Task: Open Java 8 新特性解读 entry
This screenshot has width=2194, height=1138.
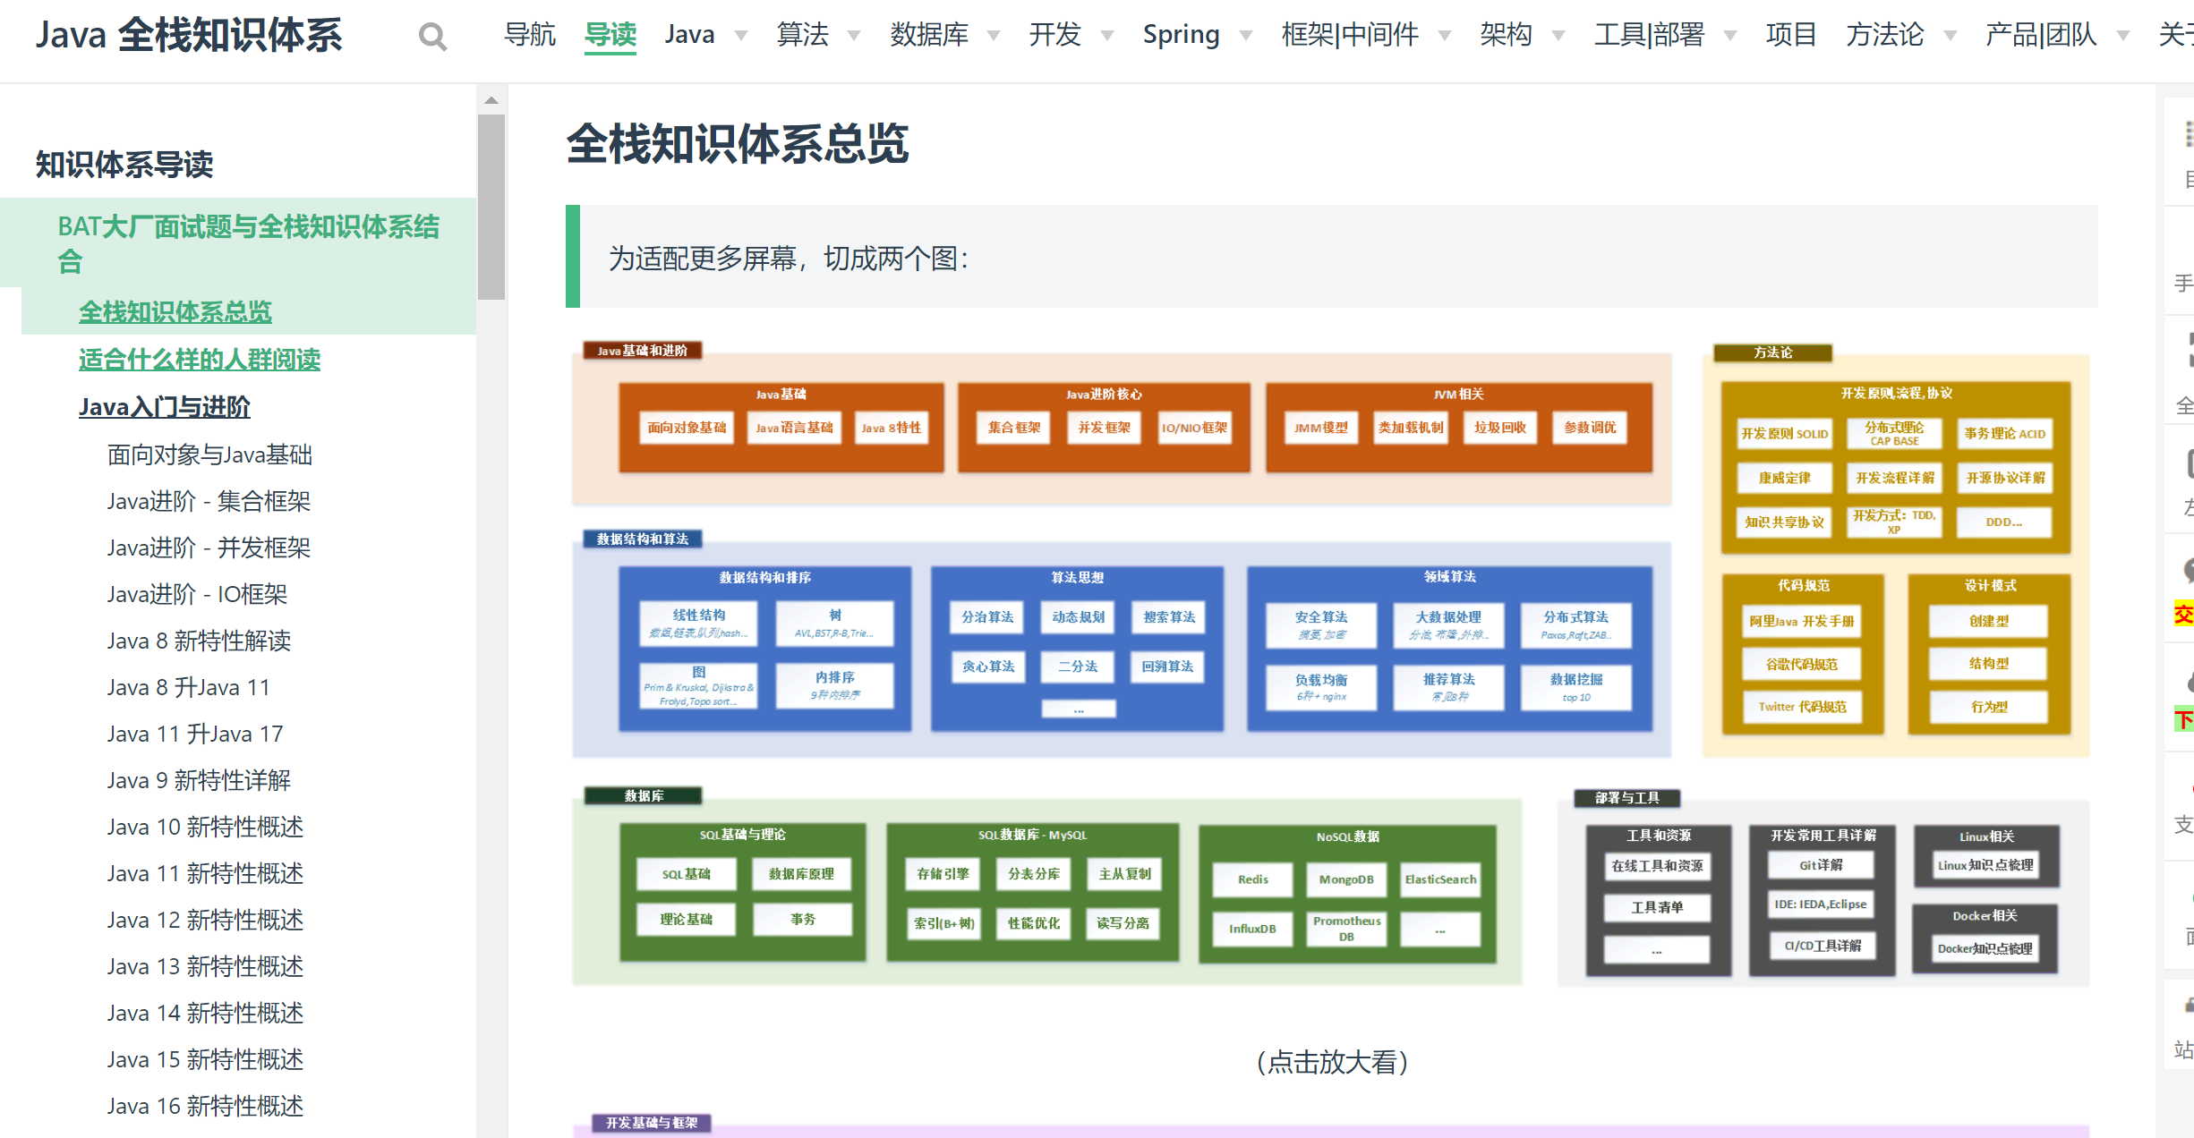Action: click(199, 641)
